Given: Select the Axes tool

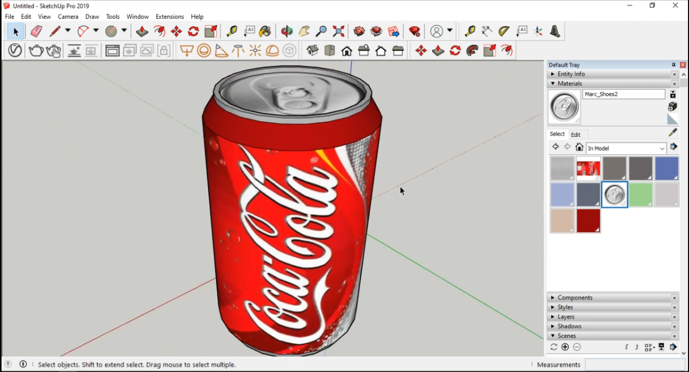Looking at the screenshot, I should coord(538,32).
